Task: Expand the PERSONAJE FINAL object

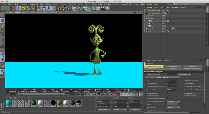Action: tap(145, 10)
